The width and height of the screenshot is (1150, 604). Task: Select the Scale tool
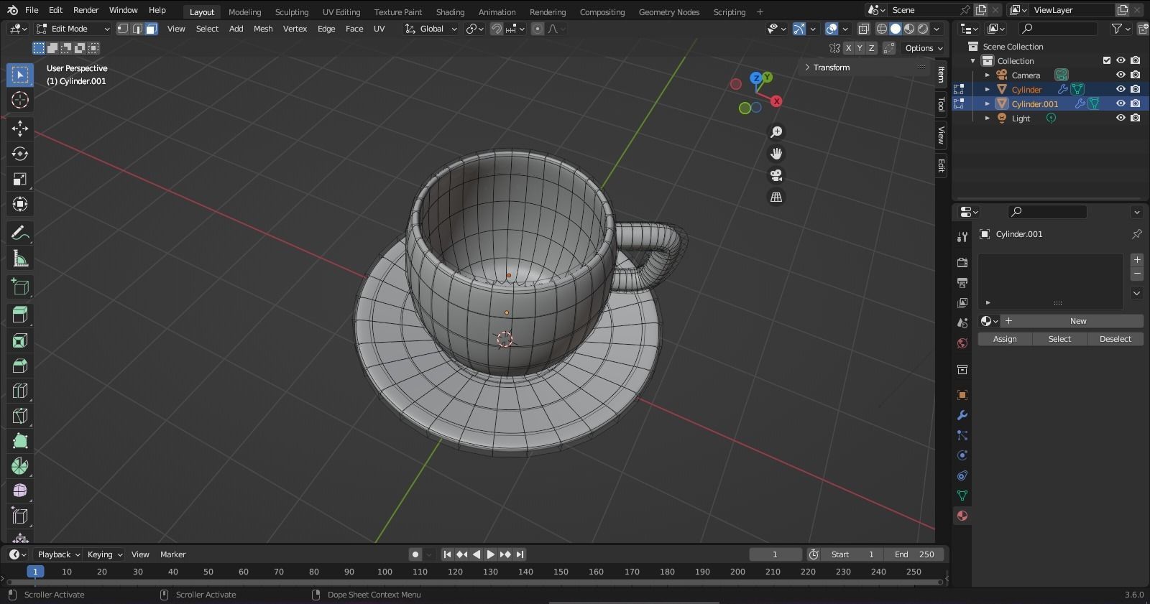point(20,180)
